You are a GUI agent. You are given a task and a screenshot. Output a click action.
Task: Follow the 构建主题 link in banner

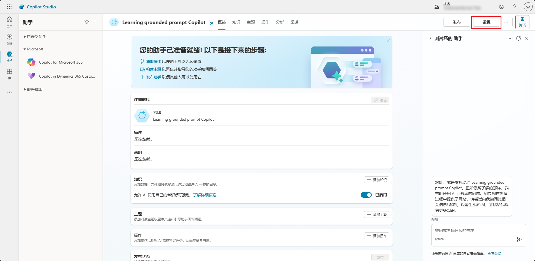(153, 69)
